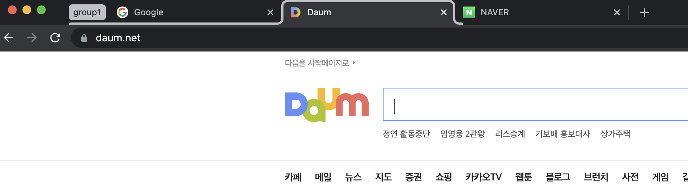The image size is (688, 190).
Task: Close the NAVER tab
Action: point(617,12)
